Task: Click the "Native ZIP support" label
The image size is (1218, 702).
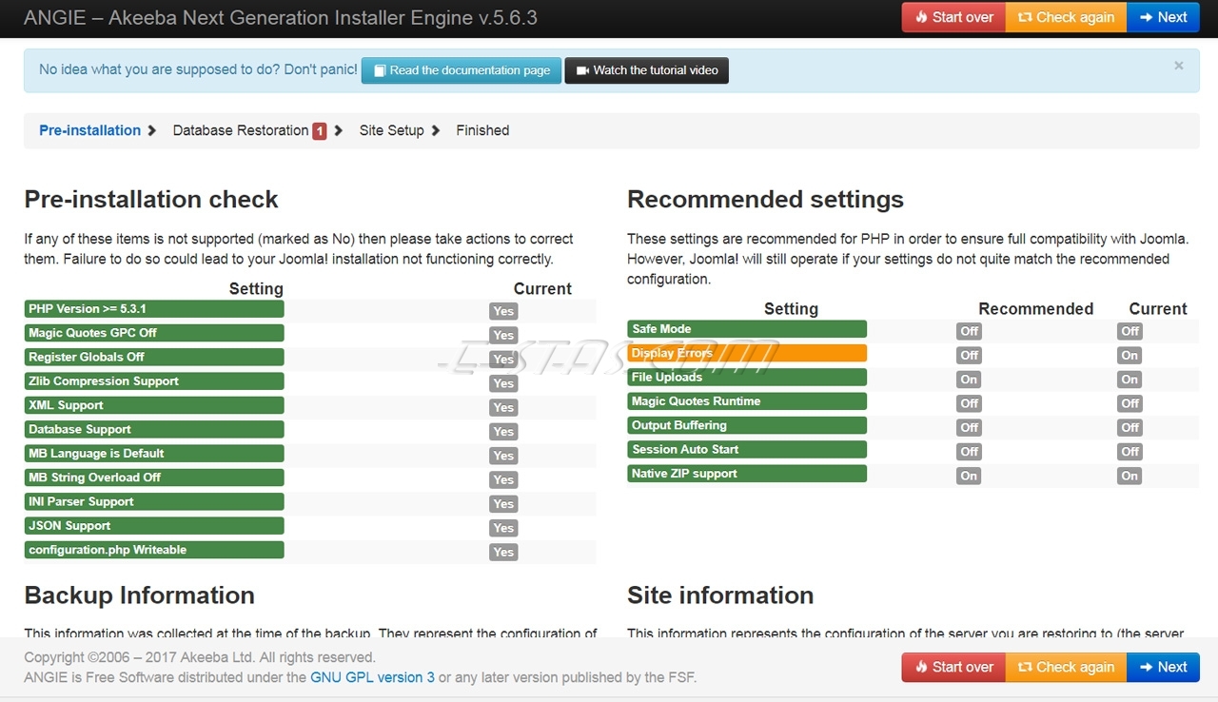Action: [x=747, y=474]
